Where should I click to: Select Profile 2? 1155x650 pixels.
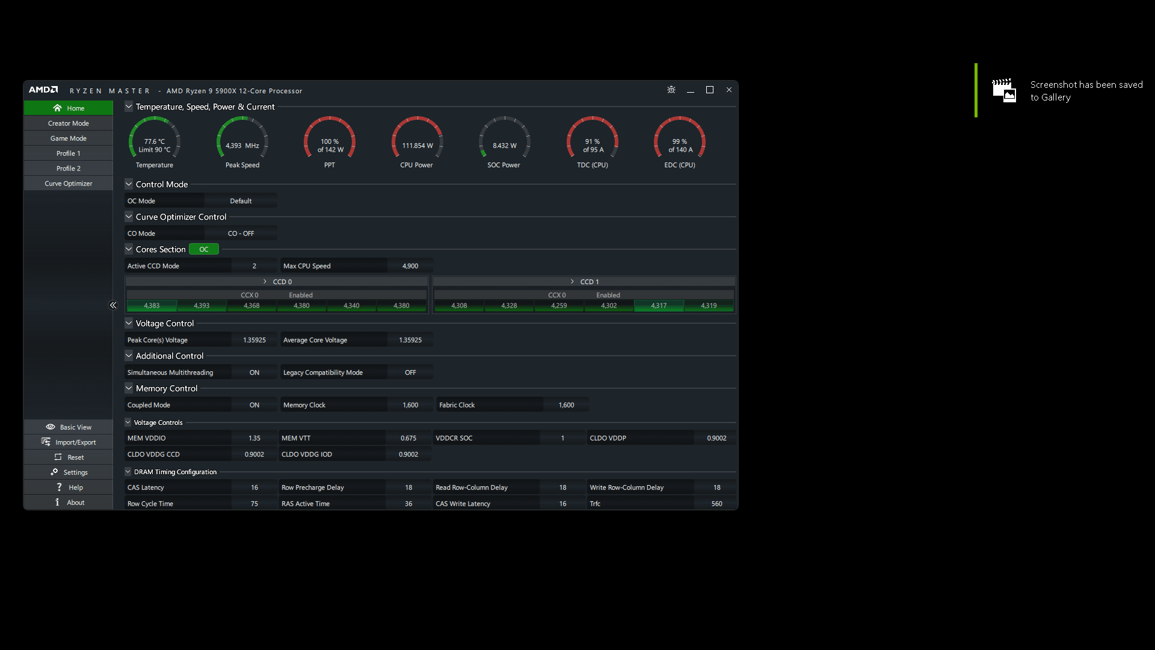69,168
